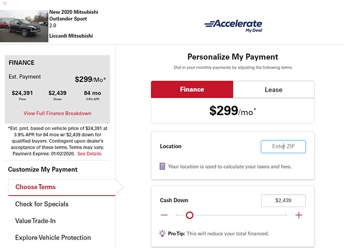Screen dimensions: 344x248
Task: Open the Check for Specials step
Action: click(42, 204)
